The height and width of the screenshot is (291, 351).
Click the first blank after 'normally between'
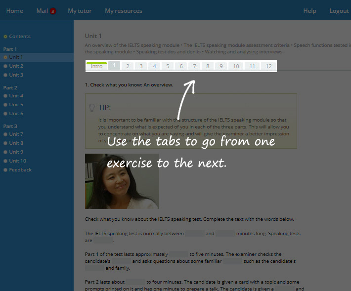click(194, 234)
